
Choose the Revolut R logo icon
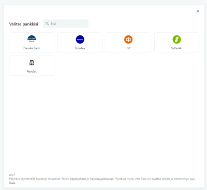pos(32,63)
